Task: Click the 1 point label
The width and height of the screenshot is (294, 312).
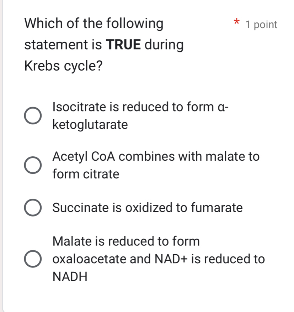Action: coord(262,24)
